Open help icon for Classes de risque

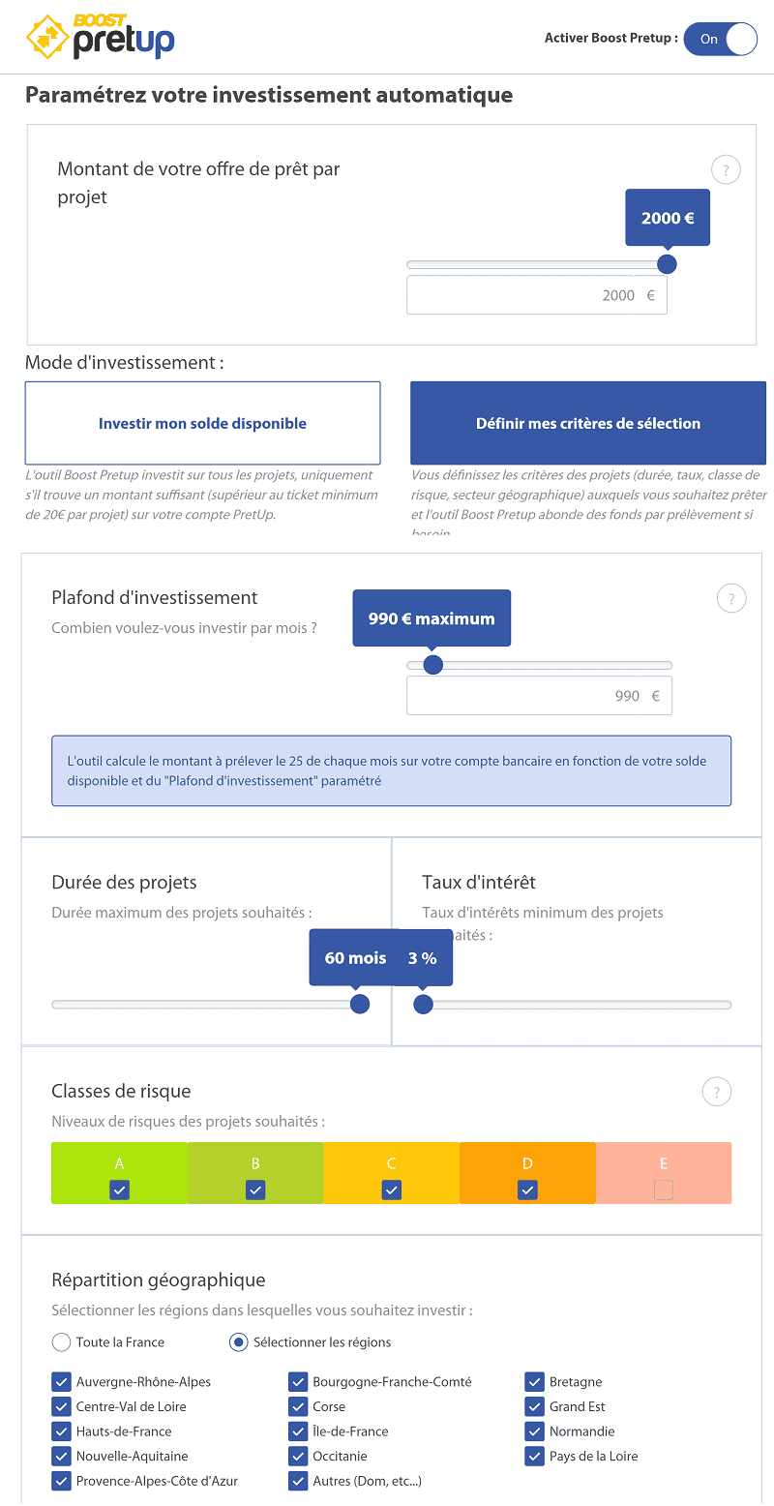(717, 1092)
